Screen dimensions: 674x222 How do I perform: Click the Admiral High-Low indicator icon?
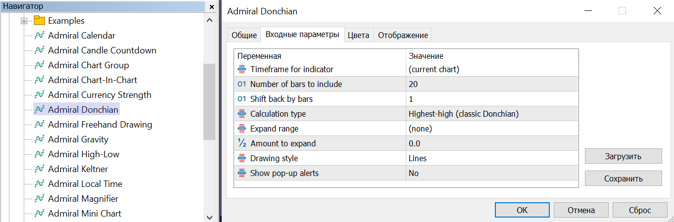click(x=40, y=154)
